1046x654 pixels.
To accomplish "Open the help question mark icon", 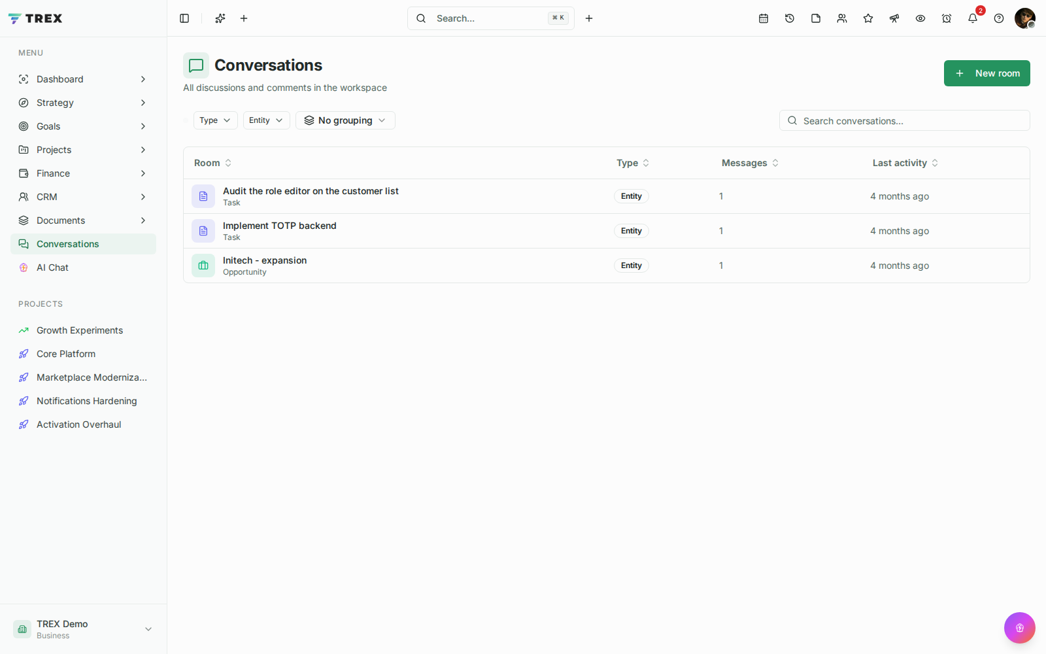I will tap(999, 18).
